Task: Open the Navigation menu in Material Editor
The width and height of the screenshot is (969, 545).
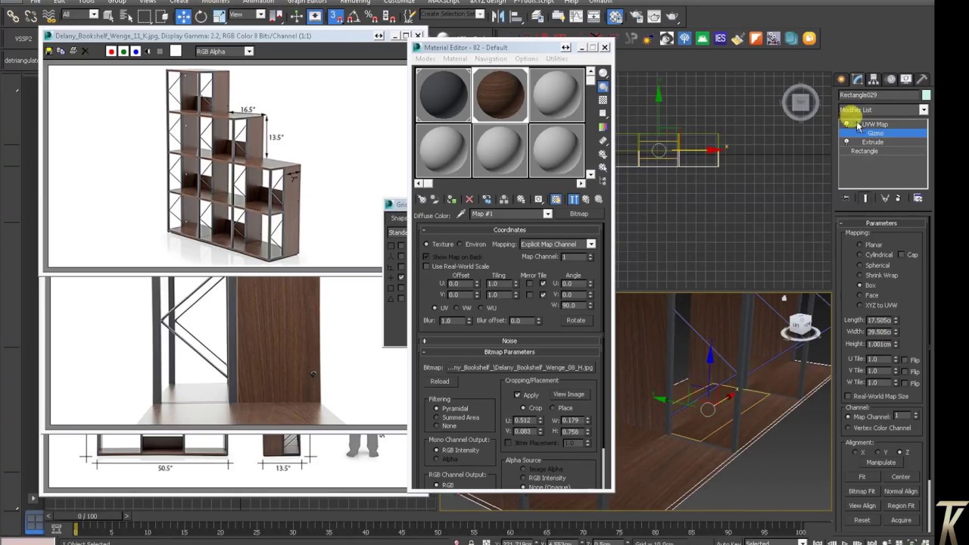Action: (x=491, y=59)
